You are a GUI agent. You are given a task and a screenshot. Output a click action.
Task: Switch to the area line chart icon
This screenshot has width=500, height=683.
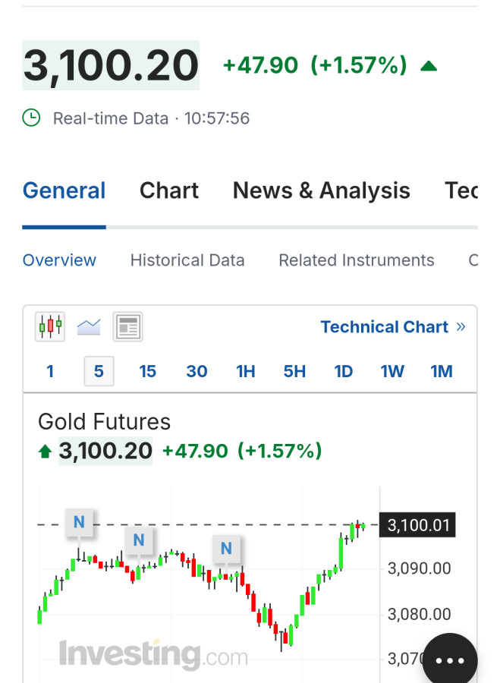[x=89, y=327]
